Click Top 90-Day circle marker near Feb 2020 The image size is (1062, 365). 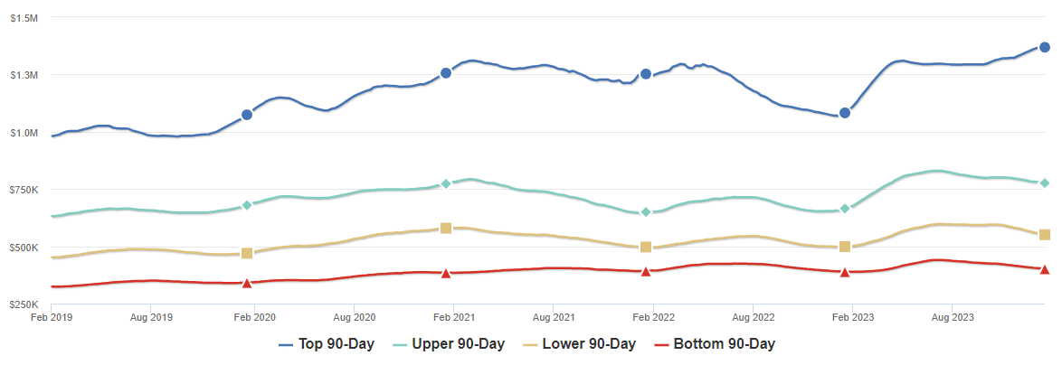click(247, 115)
